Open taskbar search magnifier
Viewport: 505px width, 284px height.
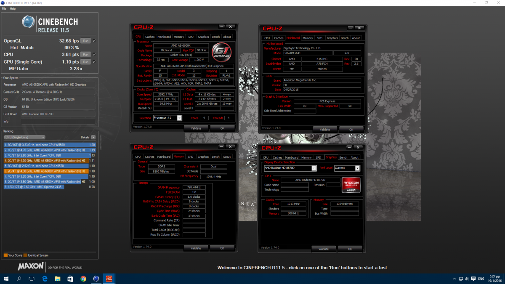click(19, 279)
